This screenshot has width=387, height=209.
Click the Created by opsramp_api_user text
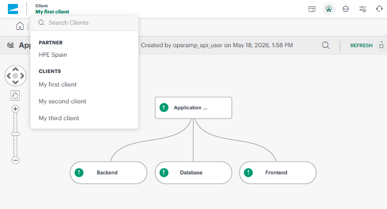217,46
